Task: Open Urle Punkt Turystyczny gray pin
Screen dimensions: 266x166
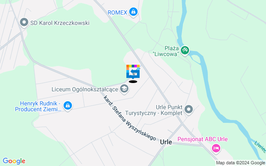Action: 189,110
